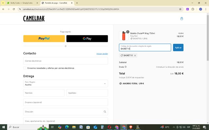Go back to the previous page
This screenshot has width=209, height=130.
[3, 9]
